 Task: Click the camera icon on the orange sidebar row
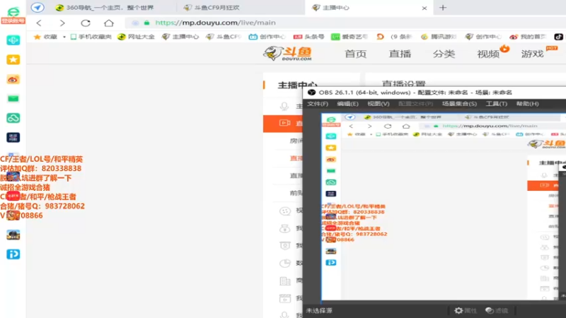284,123
